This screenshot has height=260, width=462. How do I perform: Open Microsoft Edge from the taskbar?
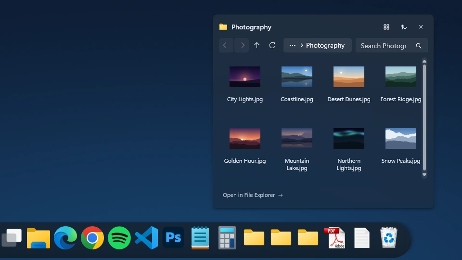[65, 238]
